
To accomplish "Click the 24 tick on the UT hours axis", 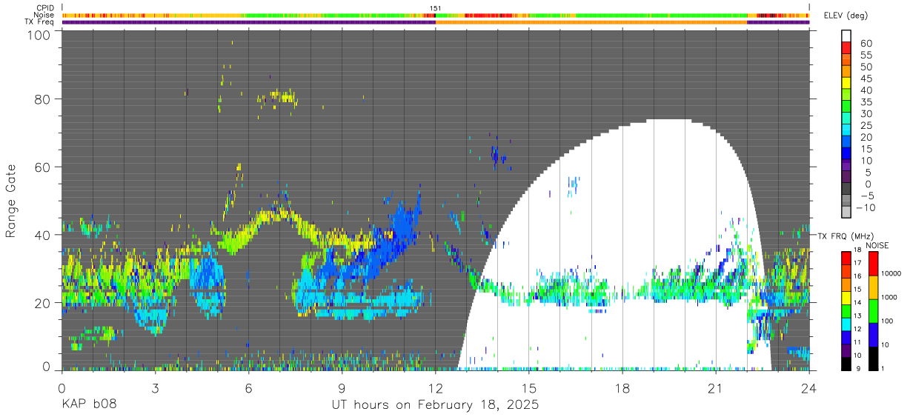I will pyautogui.click(x=809, y=387).
